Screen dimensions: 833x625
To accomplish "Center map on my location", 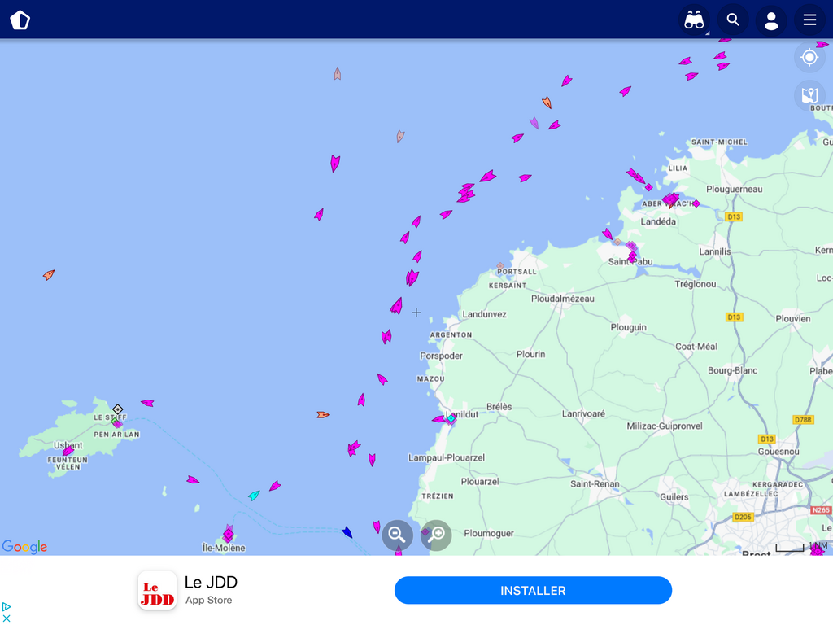I will (809, 57).
